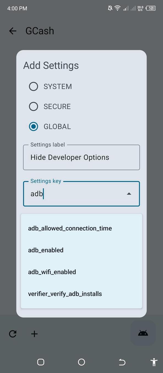Select the SECURE settings table
The width and height of the screenshot is (163, 373).
tap(33, 106)
